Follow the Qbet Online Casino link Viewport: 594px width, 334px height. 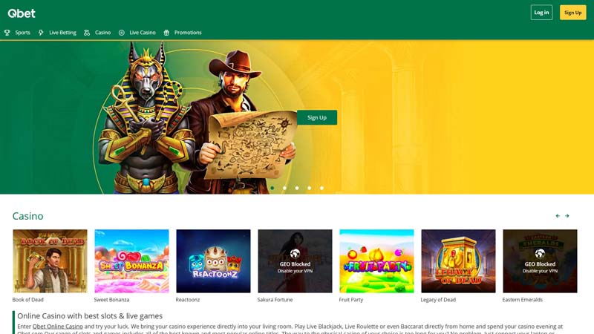58,327
